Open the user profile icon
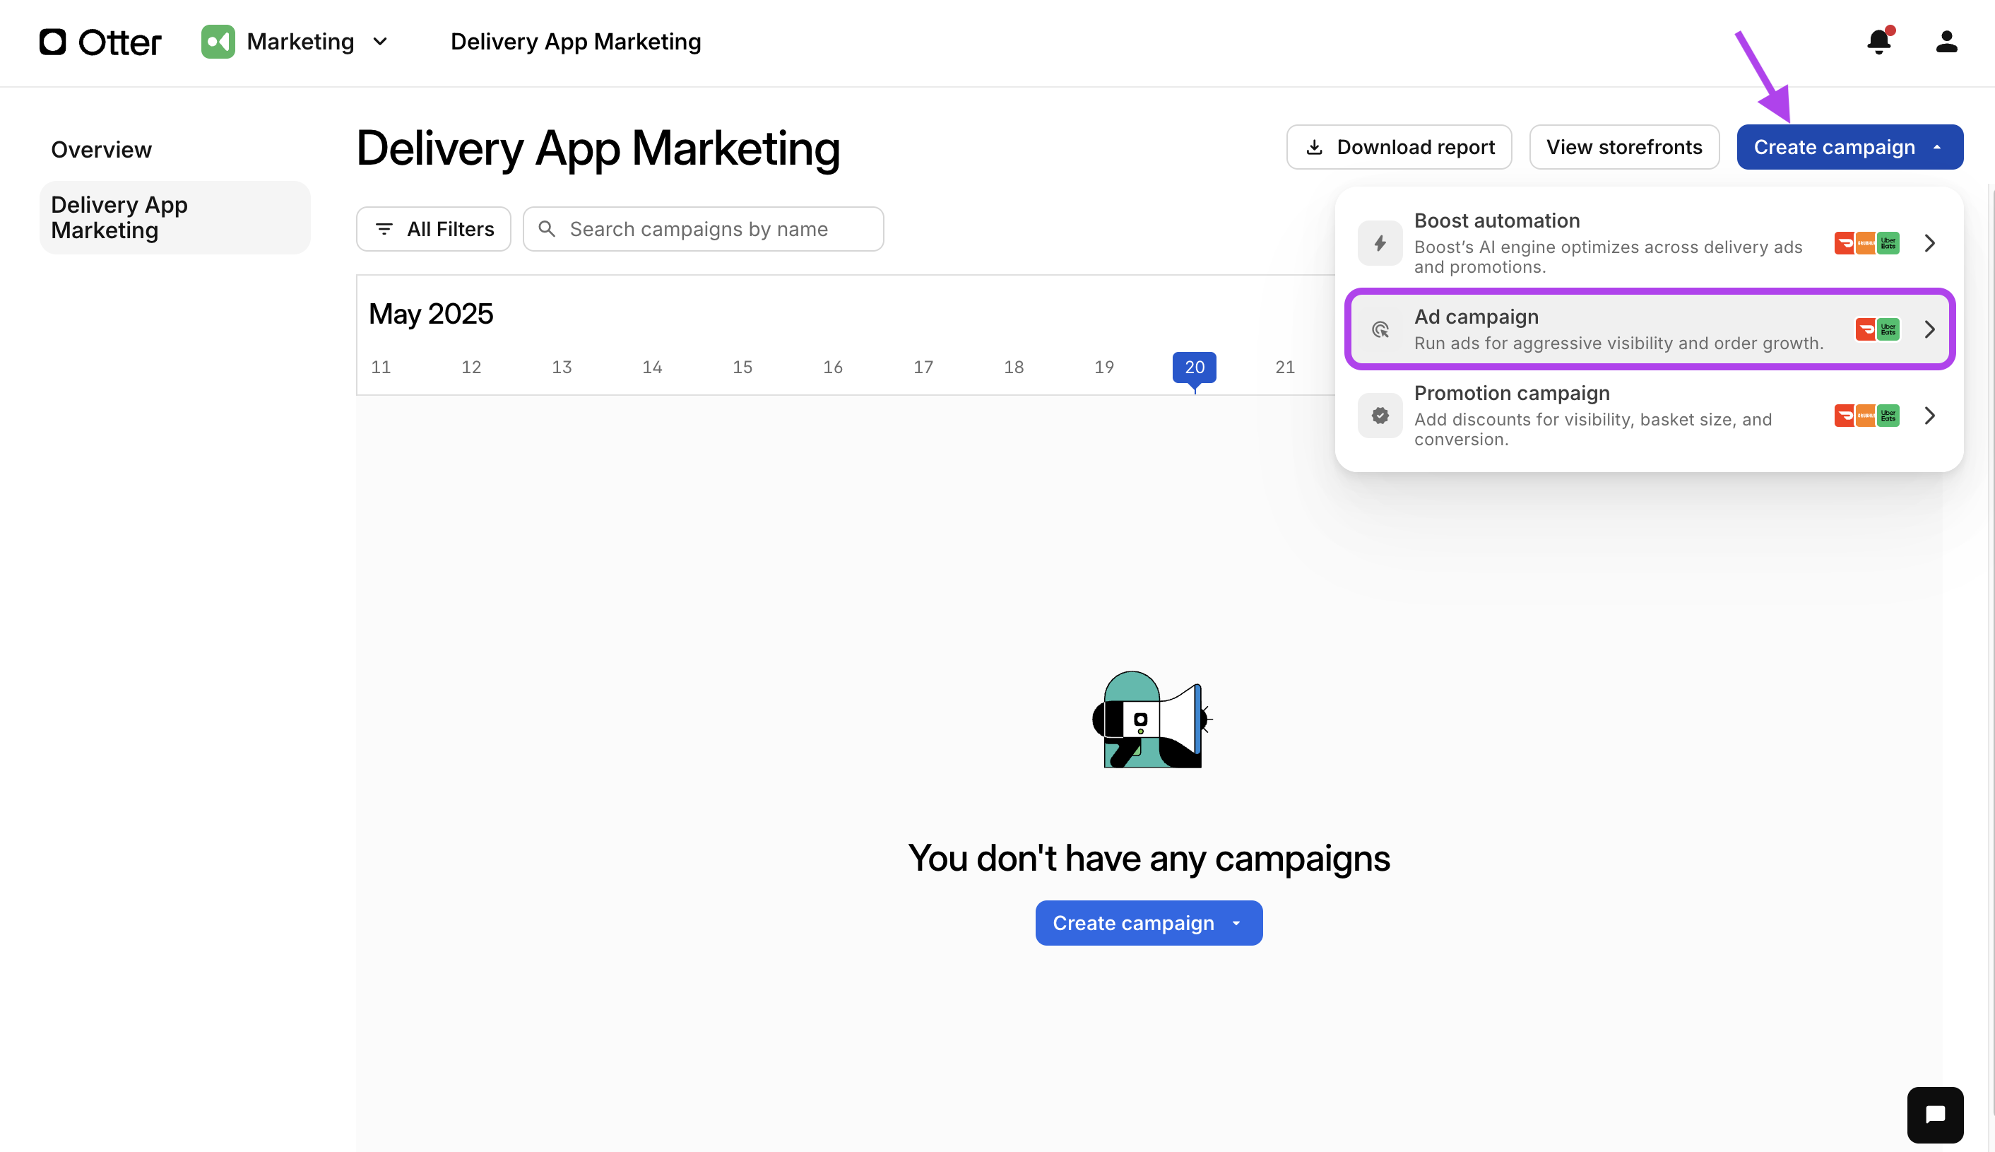 click(1947, 42)
